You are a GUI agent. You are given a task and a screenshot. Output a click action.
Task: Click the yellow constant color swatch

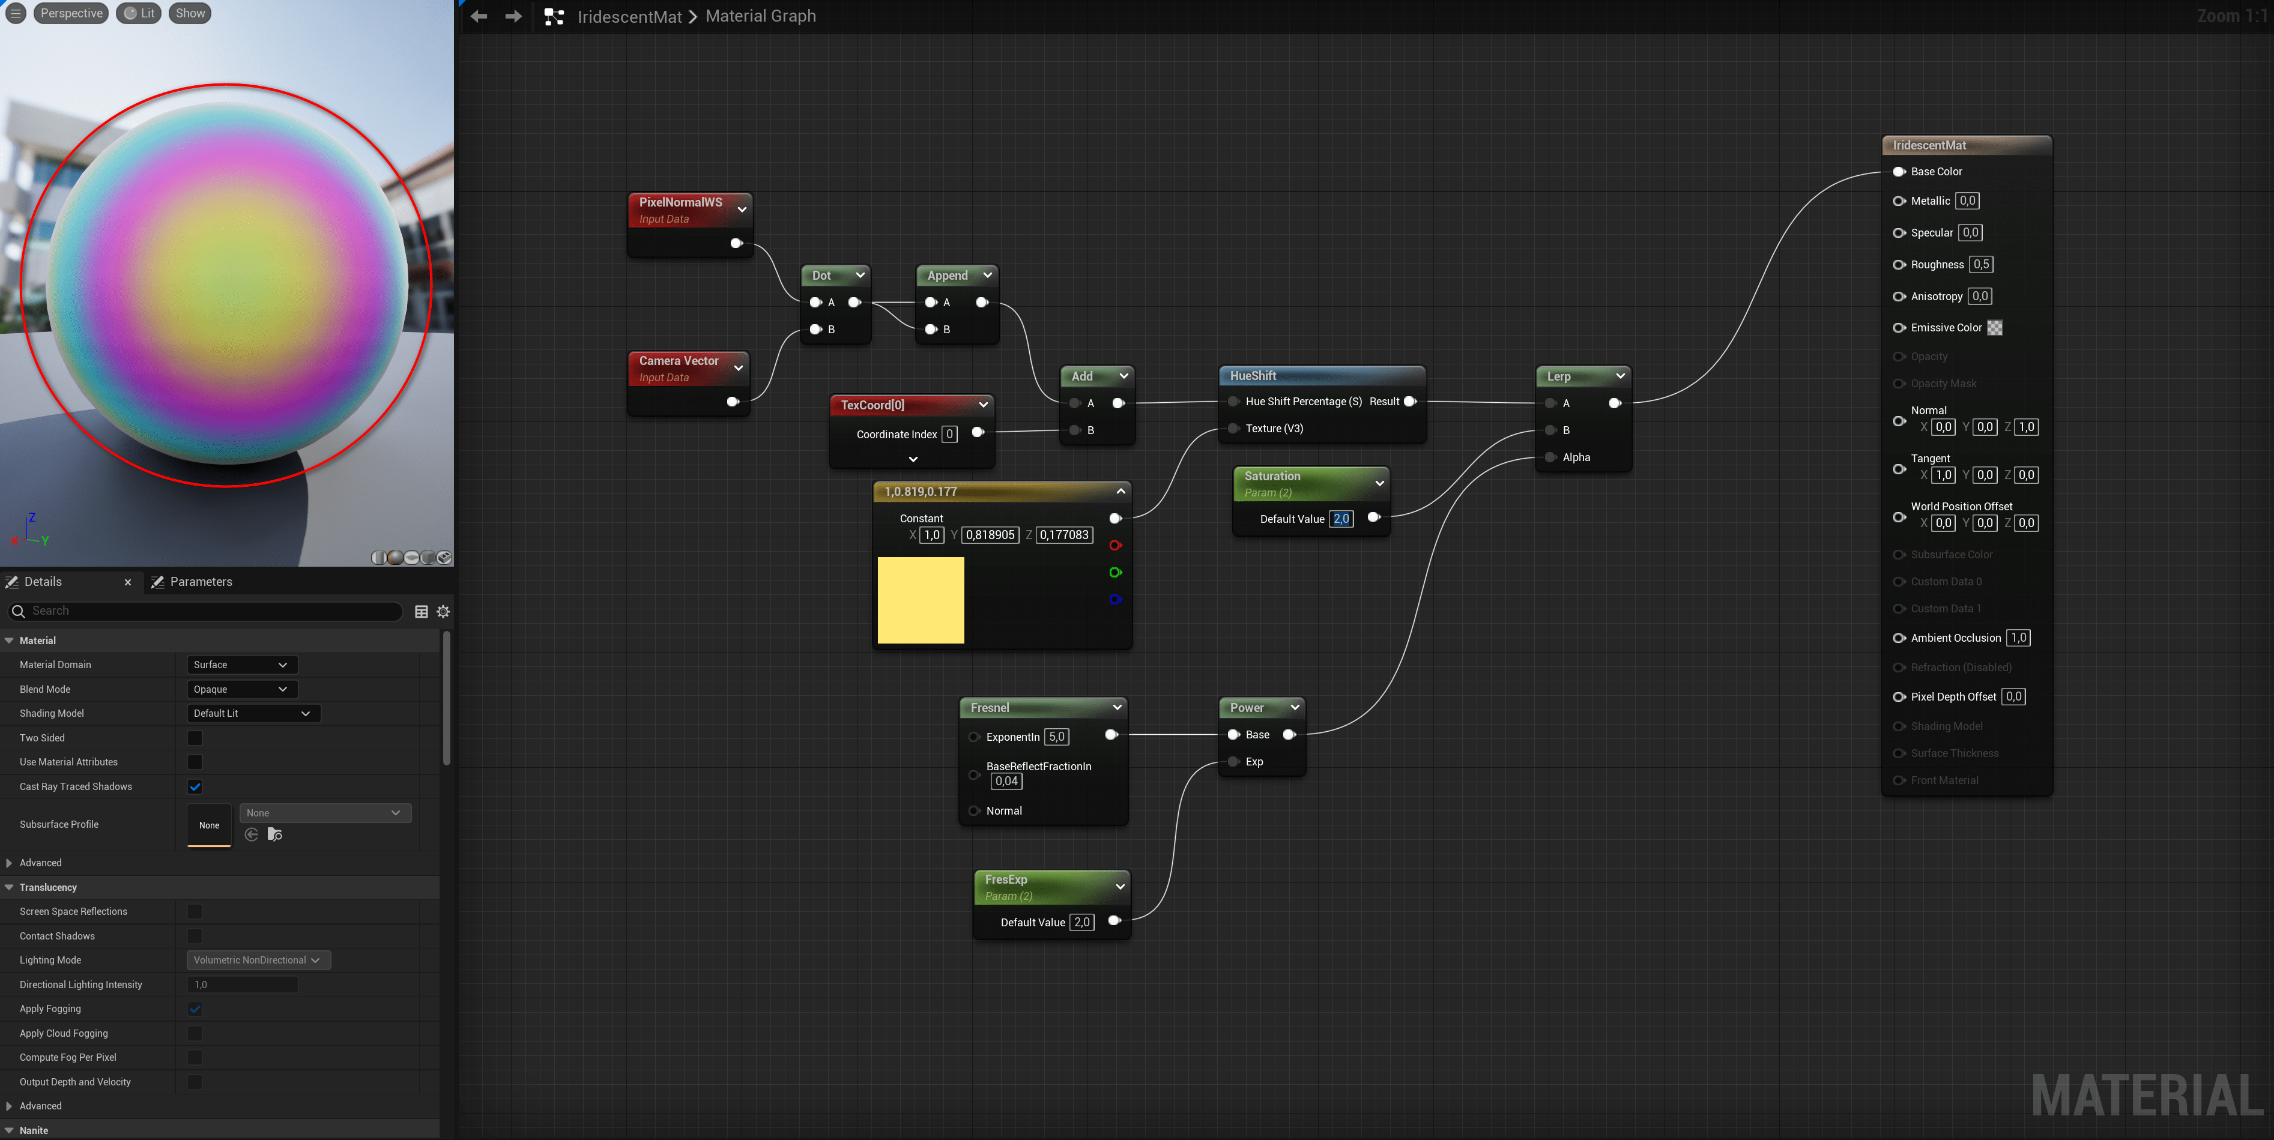click(x=921, y=600)
